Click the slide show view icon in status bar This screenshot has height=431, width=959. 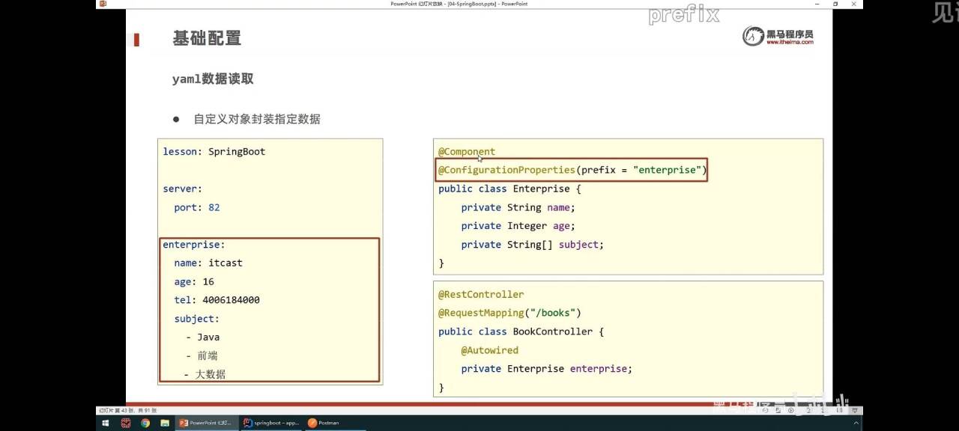pyautogui.click(x=855, y=410)
